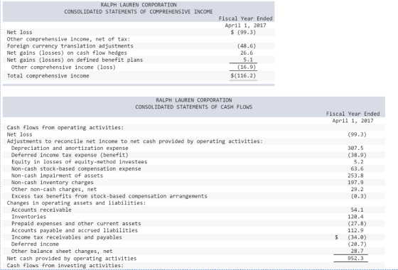Click the 5.2 equity-method losses value

(x=359, y=162)
